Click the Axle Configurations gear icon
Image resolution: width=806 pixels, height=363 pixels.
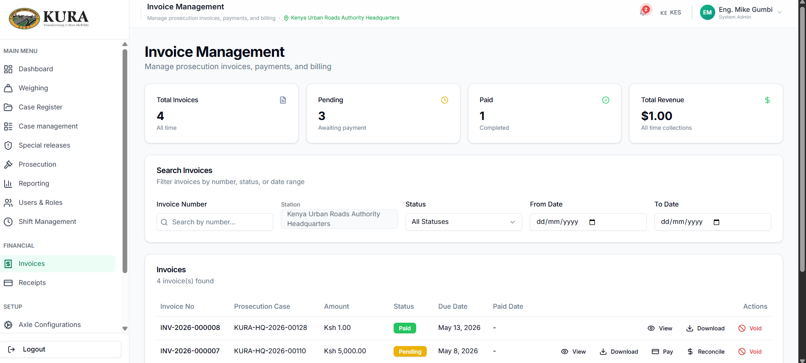pyautogui.click(x=8, y=325)
